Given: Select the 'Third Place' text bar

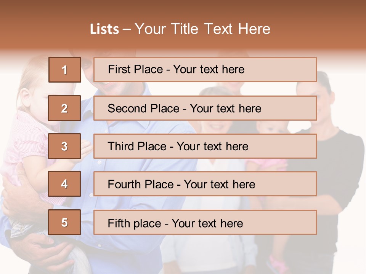Looking at the screenshot, I should point(205,146).
